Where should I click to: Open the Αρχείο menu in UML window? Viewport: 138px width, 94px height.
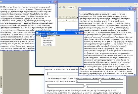point(38,35)
